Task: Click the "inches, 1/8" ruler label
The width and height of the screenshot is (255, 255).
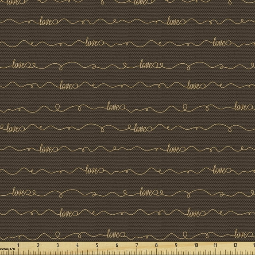Action: tap(8, 249)
